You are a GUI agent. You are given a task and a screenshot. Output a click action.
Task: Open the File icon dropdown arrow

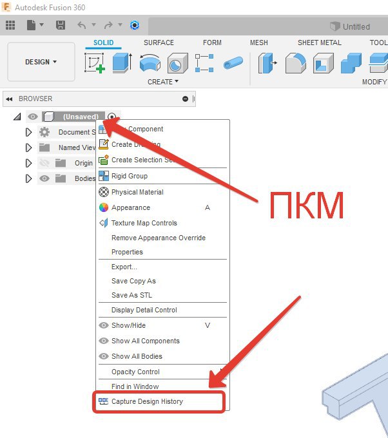(x=42, y=24)
